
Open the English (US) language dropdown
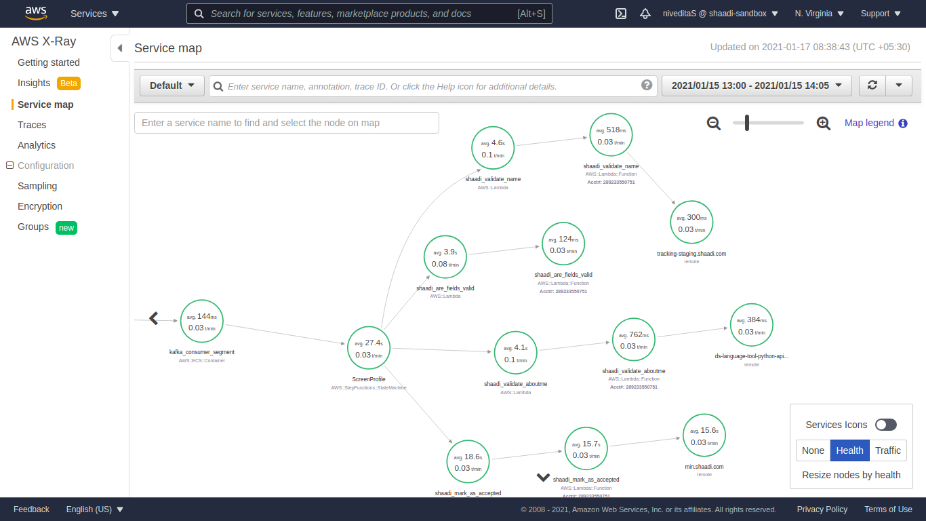[x=95, y=509]
